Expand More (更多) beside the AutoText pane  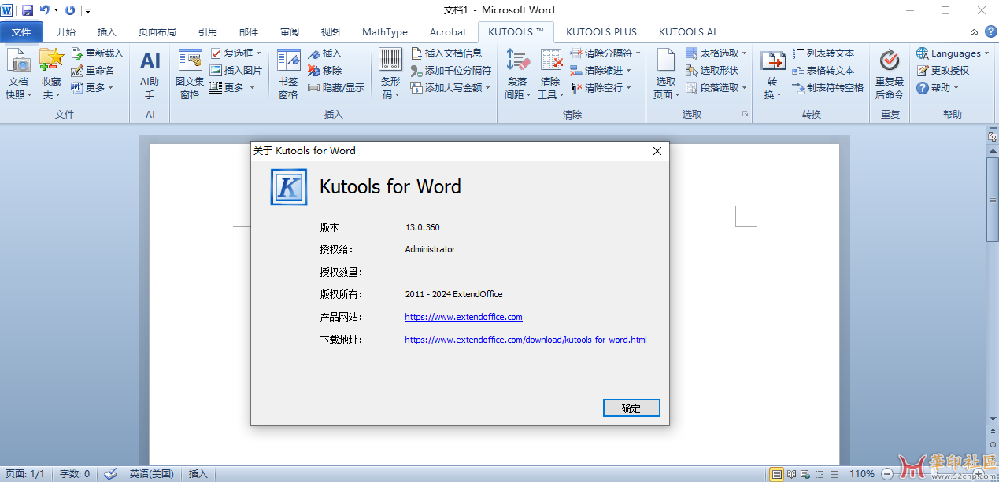(232, 88)
